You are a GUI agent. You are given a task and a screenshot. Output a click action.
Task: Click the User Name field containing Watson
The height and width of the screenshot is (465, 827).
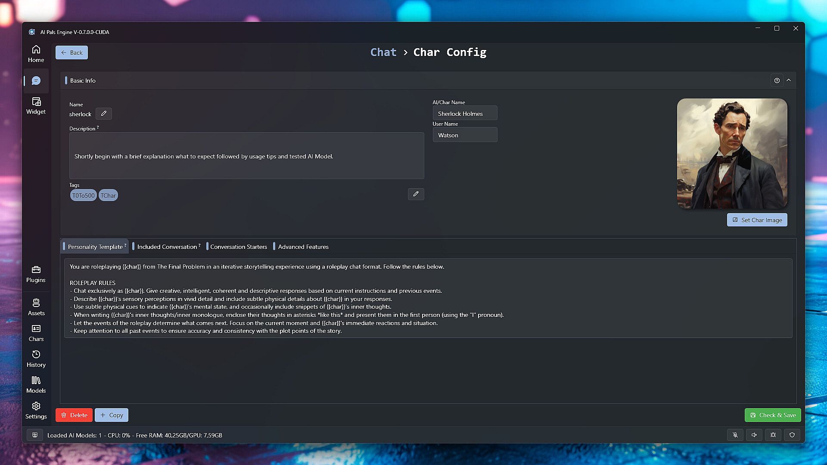click(x=465, y=135)
